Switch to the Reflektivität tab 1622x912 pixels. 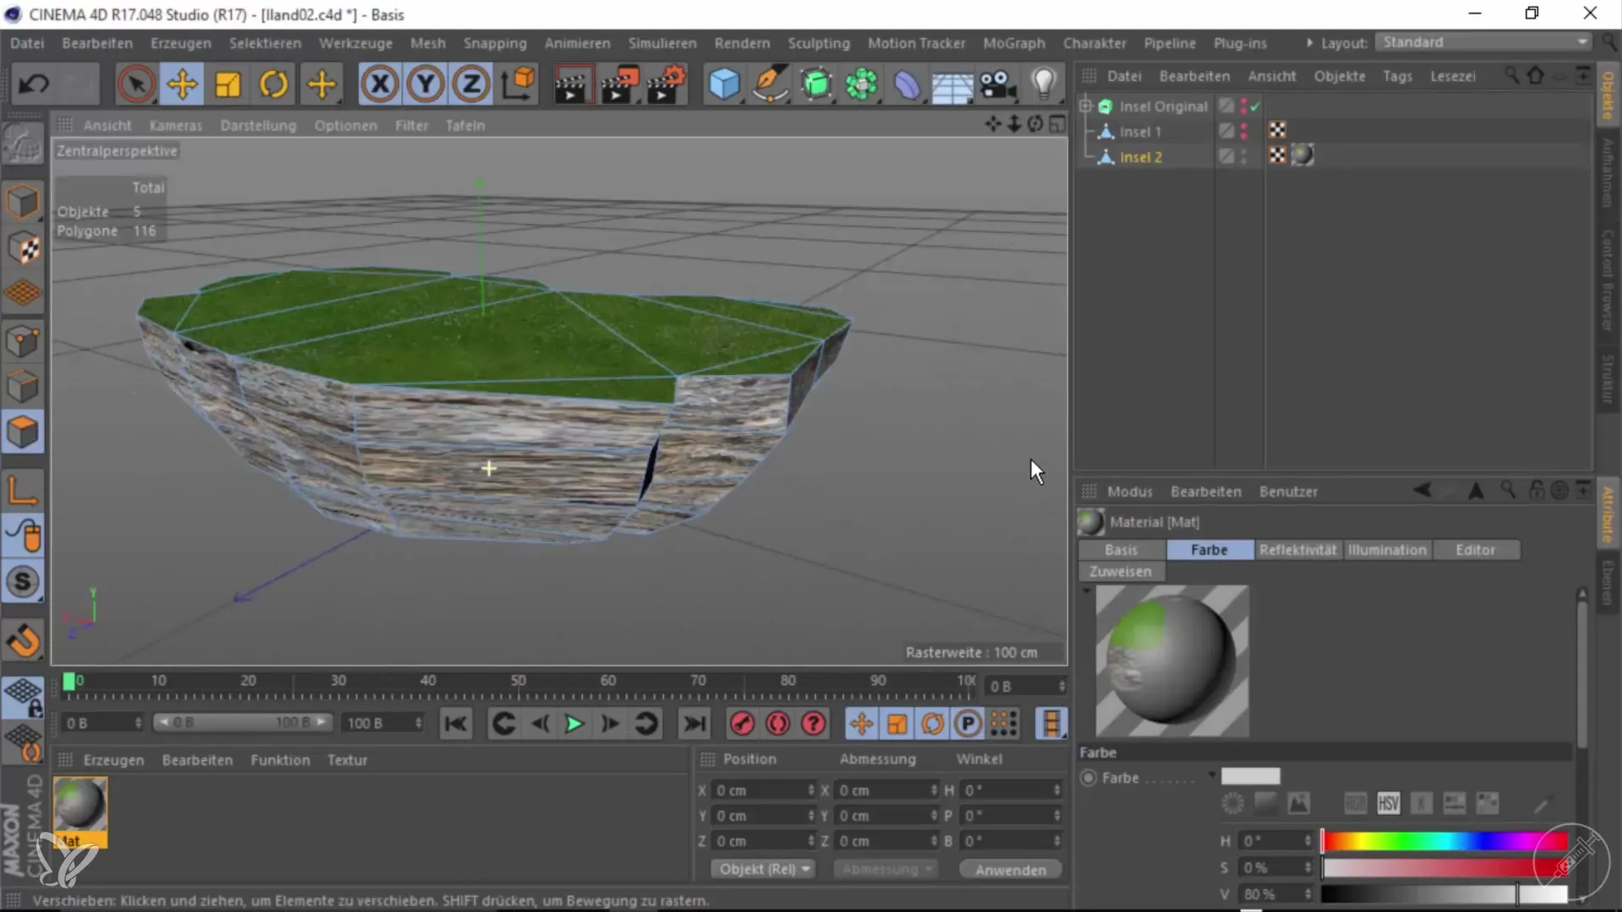pyautogui.click(x=1298, y=550)
